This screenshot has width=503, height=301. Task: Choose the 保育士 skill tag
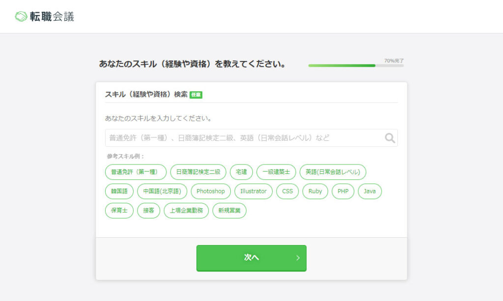point(119,210)
